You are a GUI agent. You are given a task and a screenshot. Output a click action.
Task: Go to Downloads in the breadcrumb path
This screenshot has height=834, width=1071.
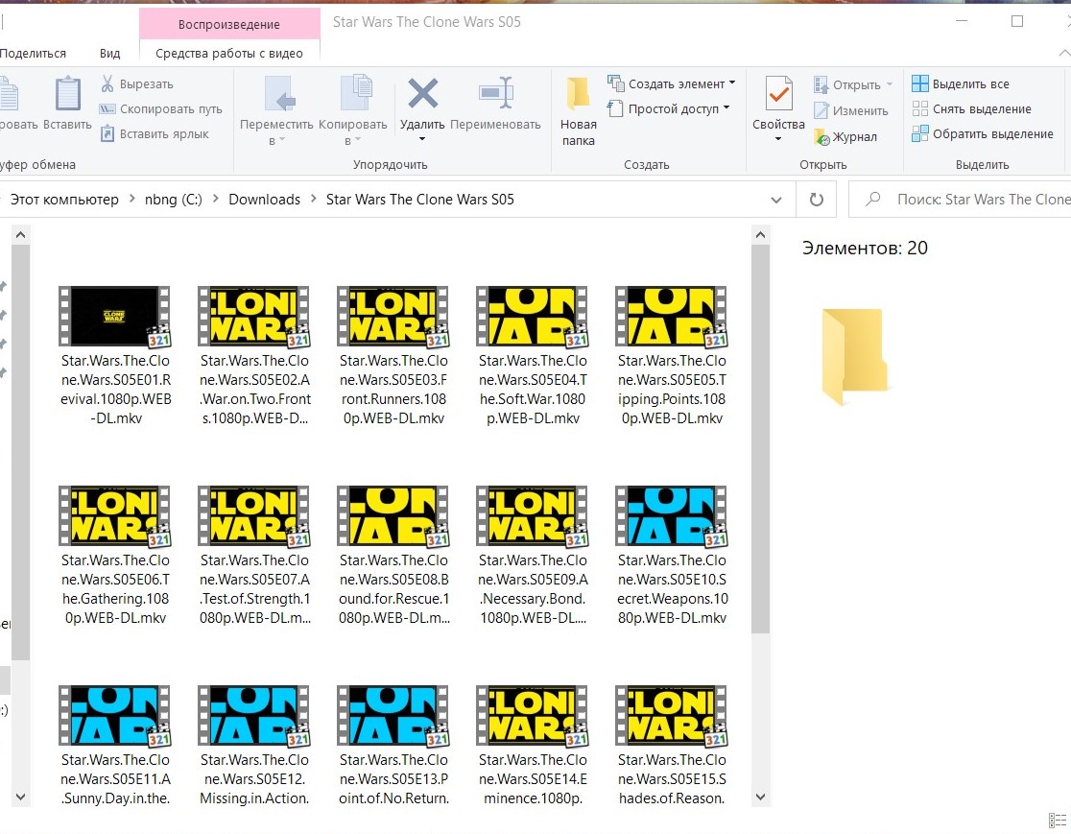pos(264,200)
